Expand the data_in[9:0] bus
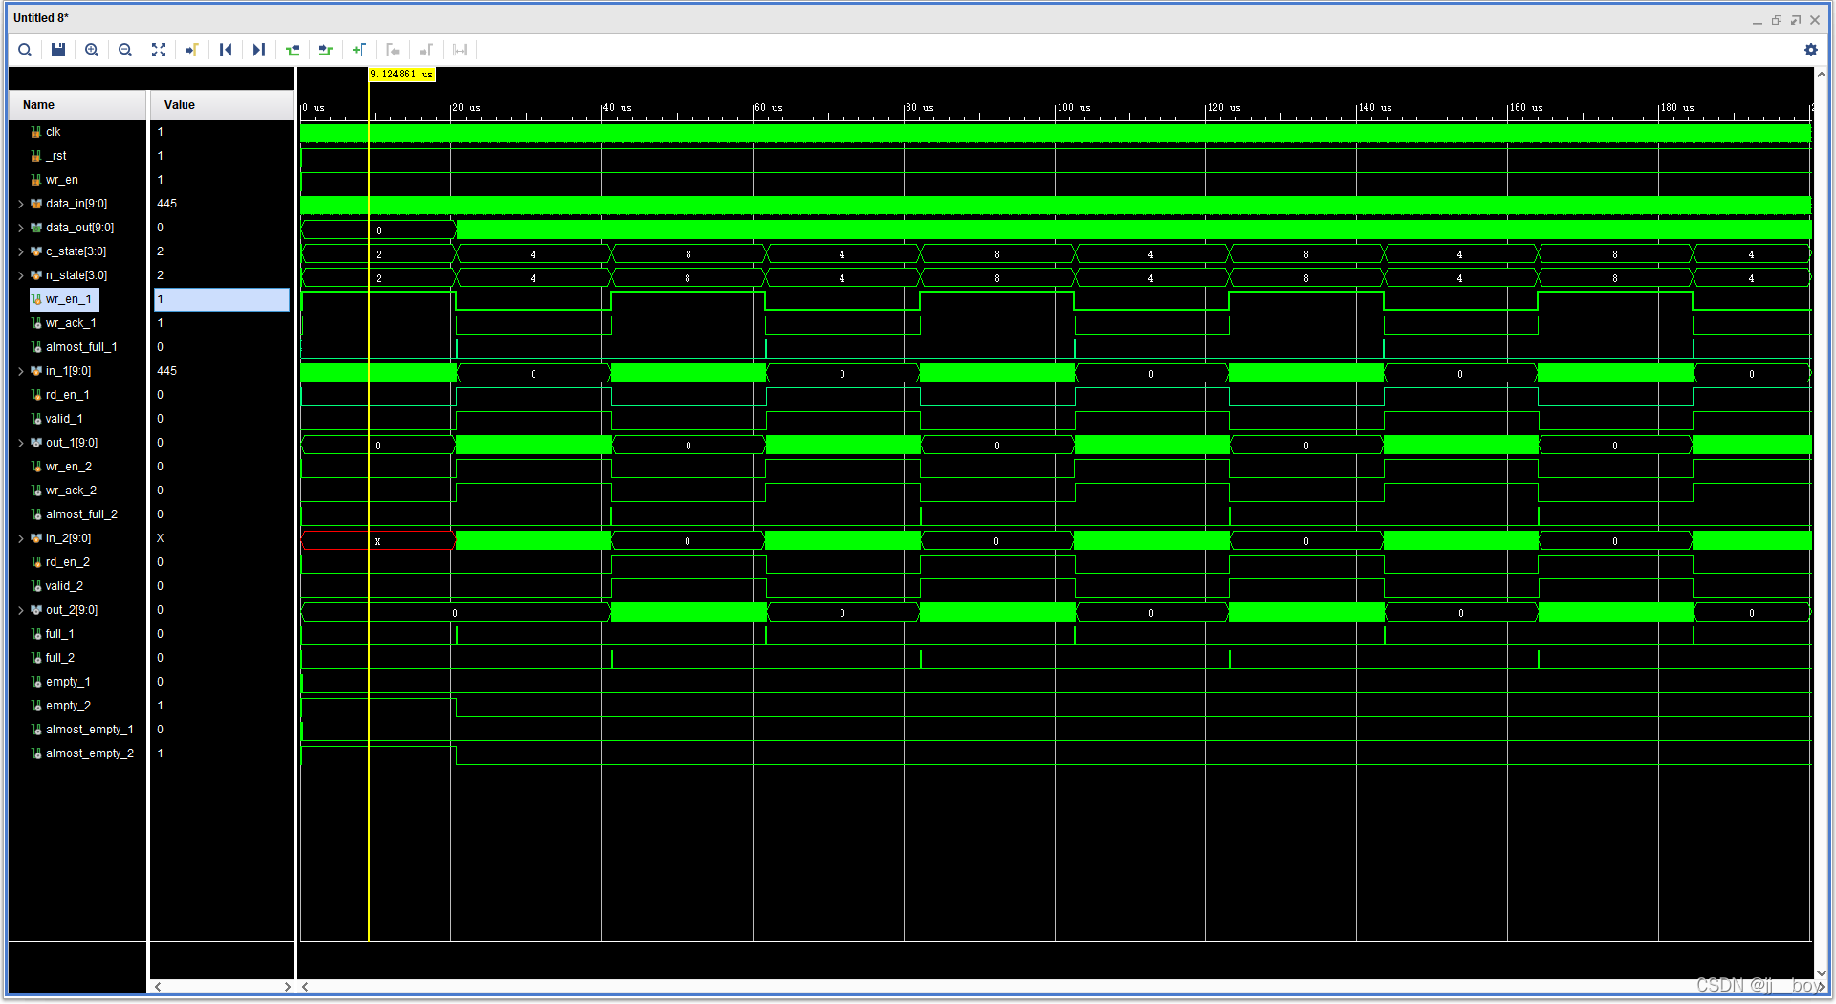The width and height of the screenshot is (1836, 1004). pyautogui.click(x=20, y=203)
